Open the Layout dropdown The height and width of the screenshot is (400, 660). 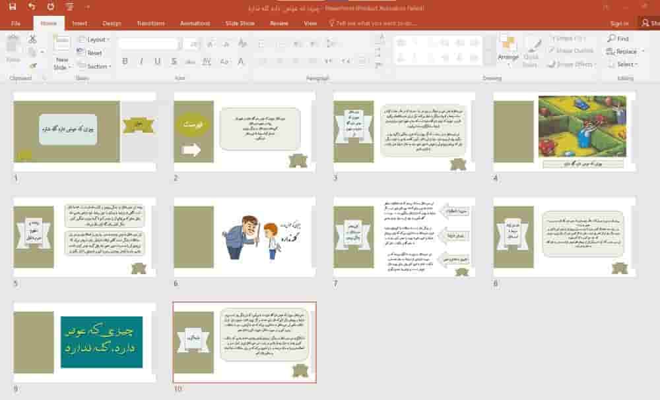[x=94, y=40]
